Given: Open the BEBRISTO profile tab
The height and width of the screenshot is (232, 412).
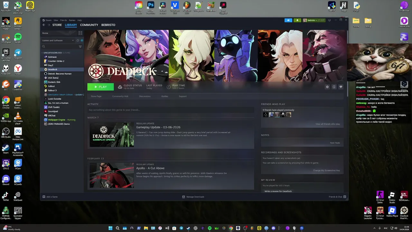Looking at the screenshot, I should coord(108,25).
